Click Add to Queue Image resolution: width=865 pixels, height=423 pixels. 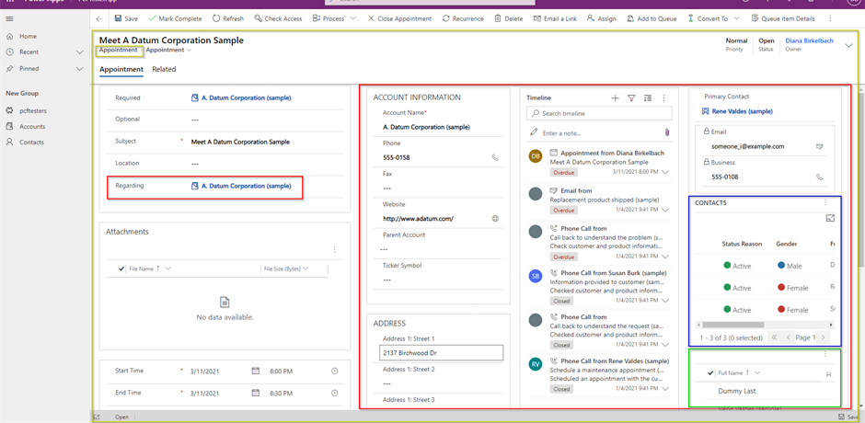click(x=652, y=18)
